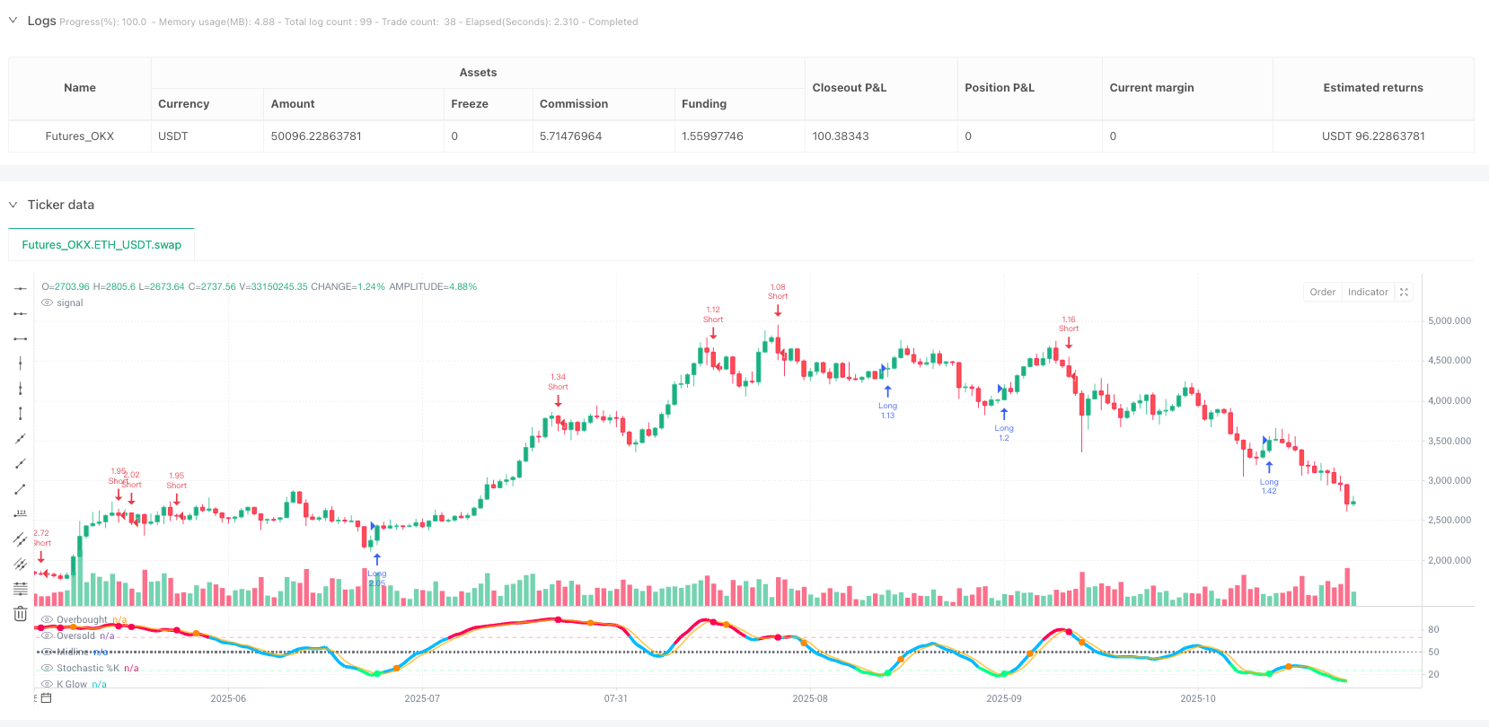Click the Estimated returns column header
Screen dimensions: 1489x727
(1372, 88)
